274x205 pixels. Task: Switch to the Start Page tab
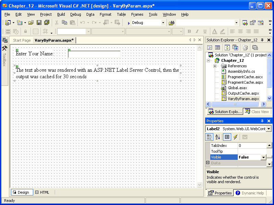[x=22, y=40]
